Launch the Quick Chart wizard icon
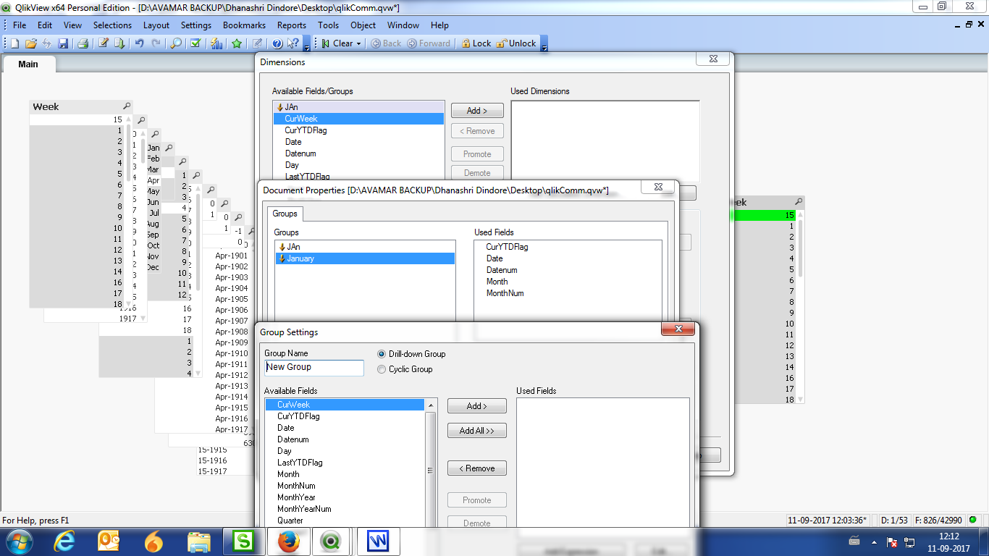Screen dimensions: 989x556 (216, 43)
